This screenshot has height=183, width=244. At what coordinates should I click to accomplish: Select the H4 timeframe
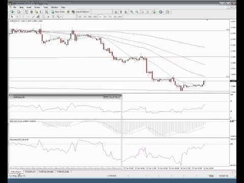click(105, 17)
